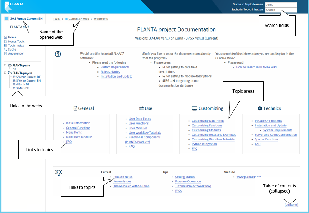Click the Technics gear icon

(260, 108)
